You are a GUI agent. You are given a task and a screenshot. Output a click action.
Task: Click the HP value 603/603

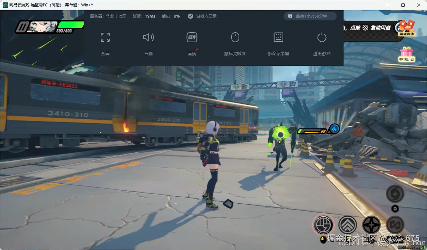point(64,31)
